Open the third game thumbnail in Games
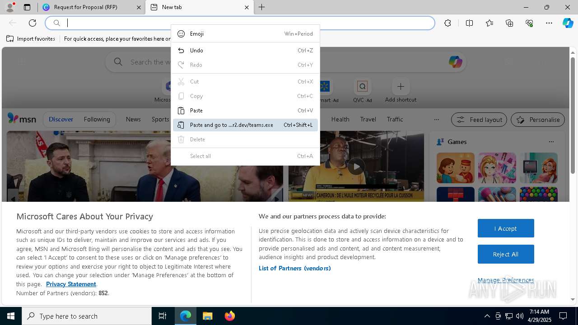Screen dimensions: 578x325 pyautogui.click(x=538, y=168)
